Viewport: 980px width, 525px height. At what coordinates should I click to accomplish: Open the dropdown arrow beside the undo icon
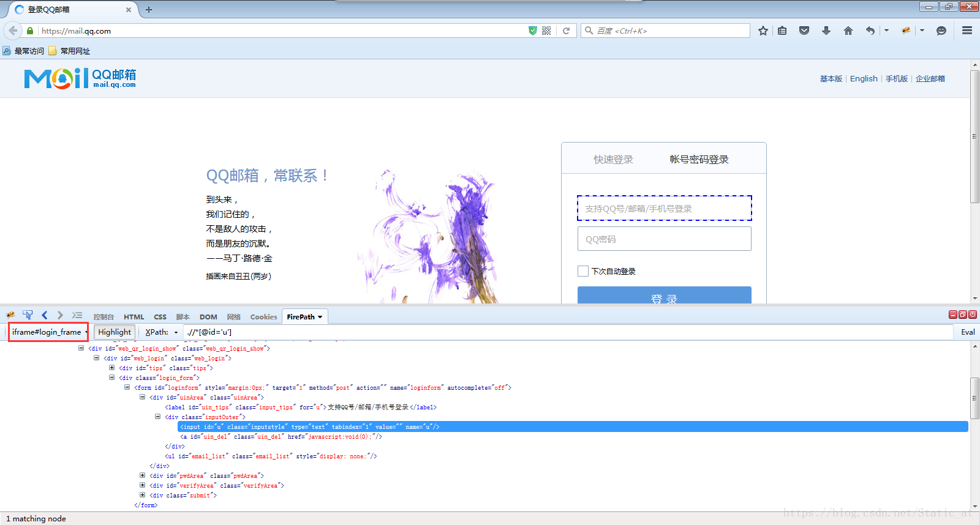[886, 31]
